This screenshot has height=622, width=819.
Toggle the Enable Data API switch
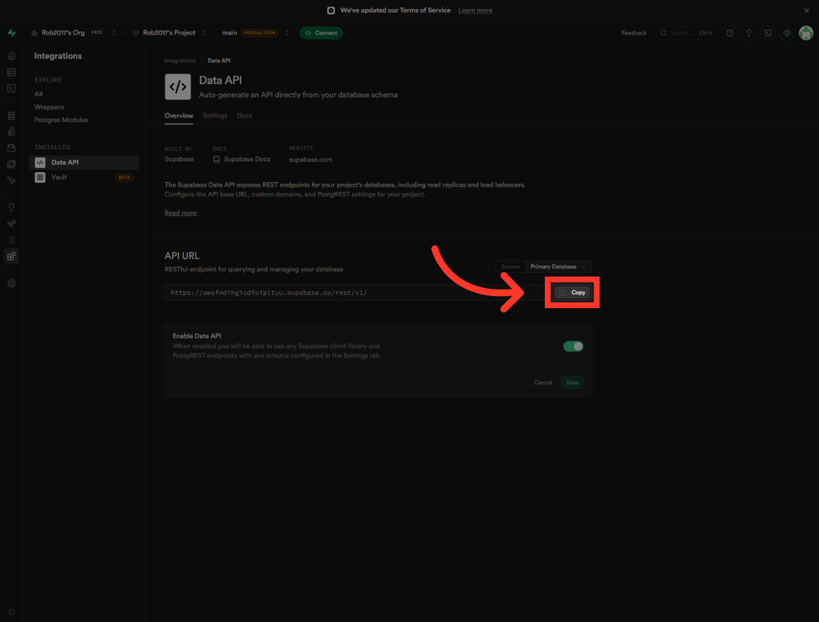coord(573,346)
